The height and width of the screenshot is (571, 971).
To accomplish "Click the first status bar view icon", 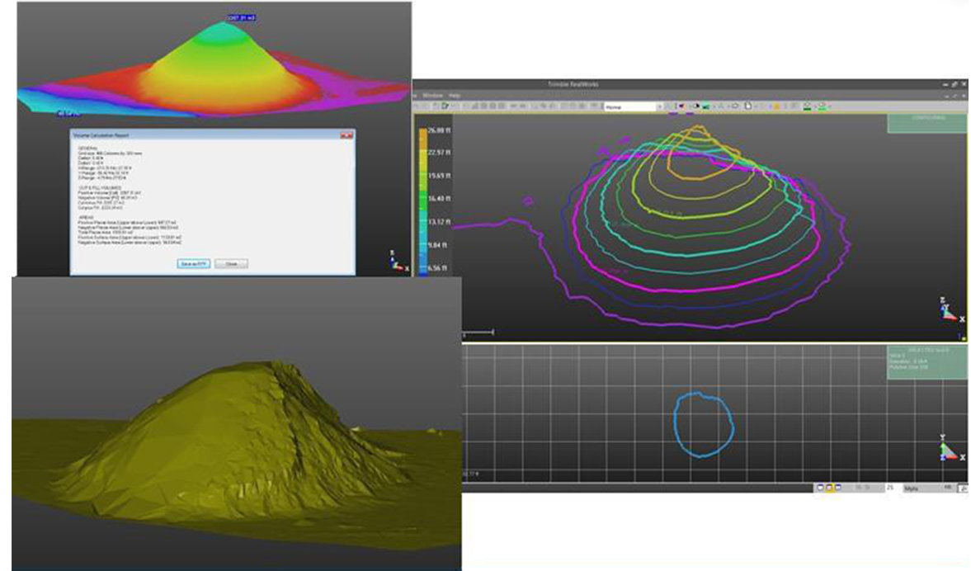I will [821, 488].
